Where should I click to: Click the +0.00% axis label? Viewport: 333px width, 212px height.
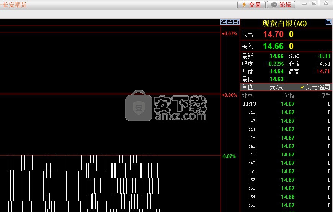tap(229, 95)
